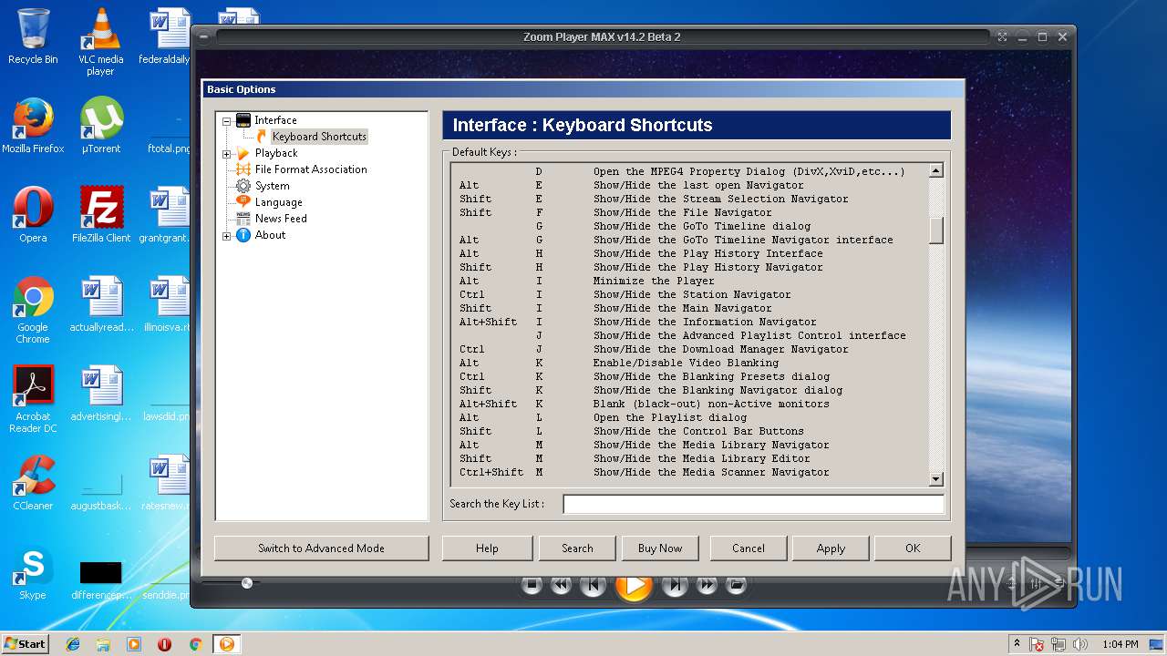This screenshot has width=1167, height=656.
Task: Click the Help button
Action: 487,548
